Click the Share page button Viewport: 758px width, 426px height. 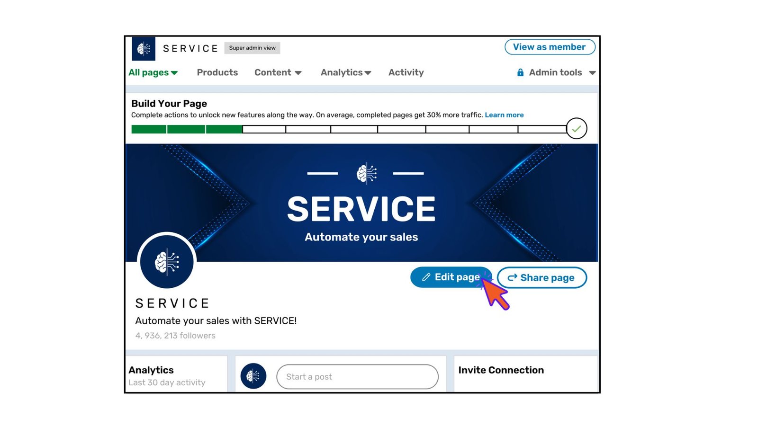tap(542, 277)
